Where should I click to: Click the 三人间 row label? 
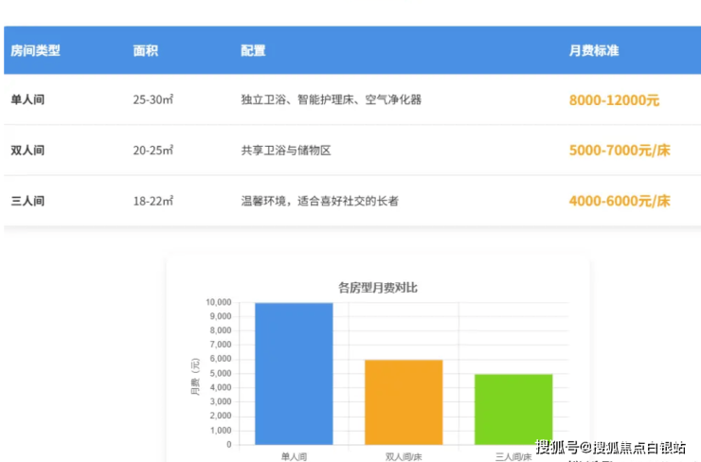tap(27, 201)
